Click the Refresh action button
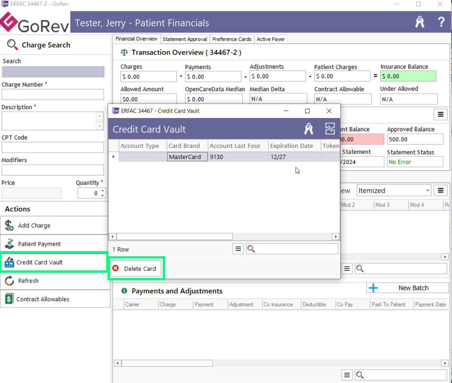 (x=55, y=281)
